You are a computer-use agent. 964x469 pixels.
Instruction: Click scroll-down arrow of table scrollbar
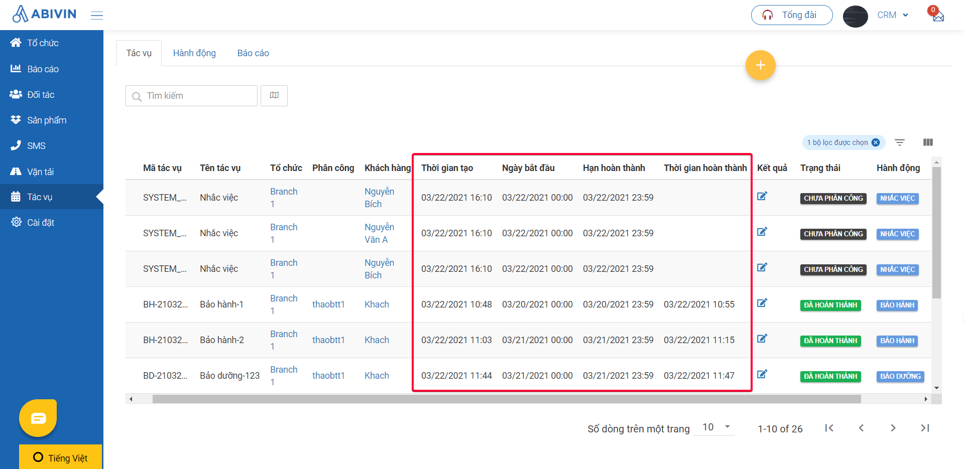tap(936, 388)
